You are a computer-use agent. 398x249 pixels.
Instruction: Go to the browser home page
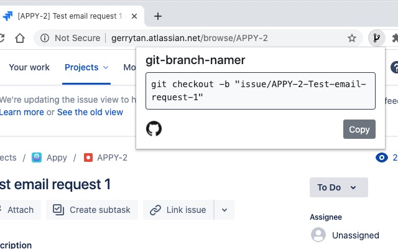click(20, 38)
